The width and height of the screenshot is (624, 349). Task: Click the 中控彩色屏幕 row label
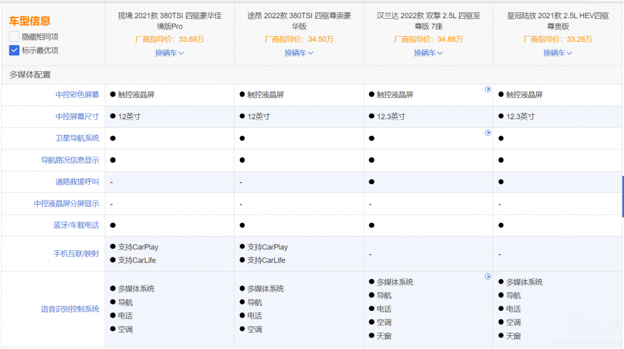(x=77, y=95)
